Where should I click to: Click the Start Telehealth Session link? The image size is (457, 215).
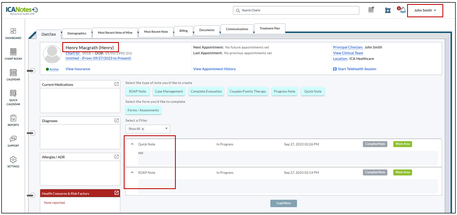pos(357,69)
